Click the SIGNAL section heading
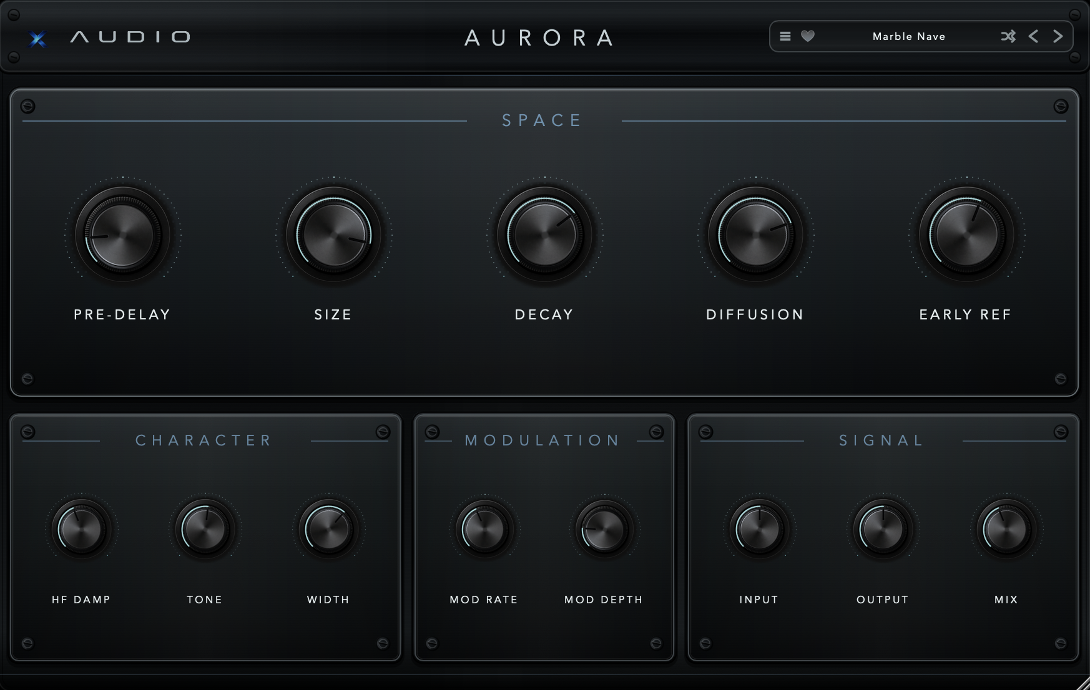This screenshot has height=690, width=1090. pos(881,440)
